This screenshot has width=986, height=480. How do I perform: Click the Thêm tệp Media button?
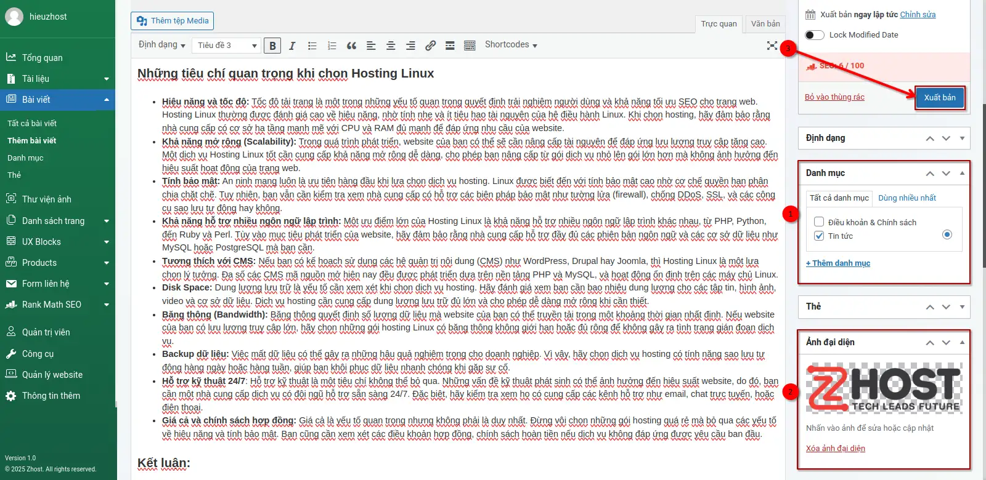[x=173, y=21]
